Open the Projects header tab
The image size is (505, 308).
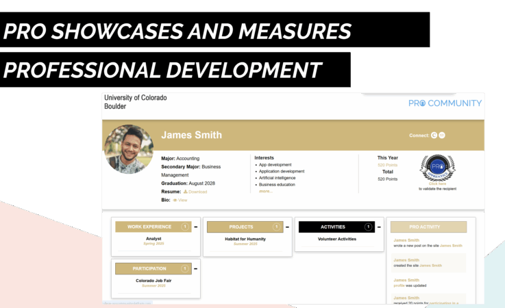241,227
